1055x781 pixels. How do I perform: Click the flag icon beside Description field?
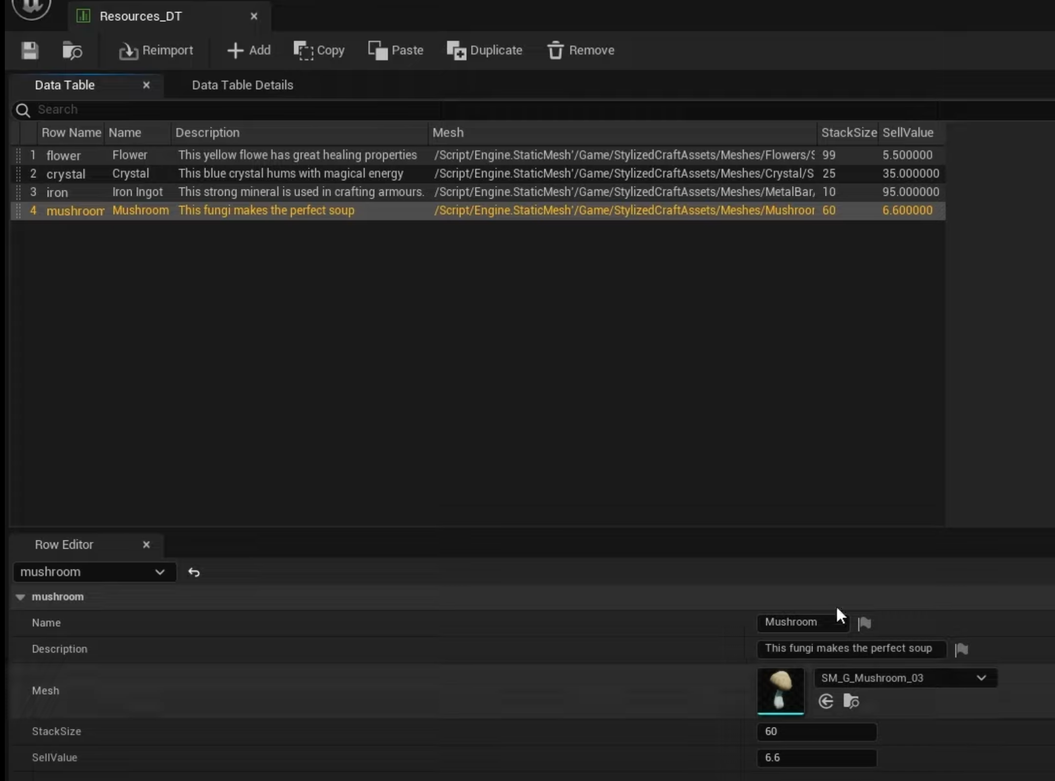(961, 649)
